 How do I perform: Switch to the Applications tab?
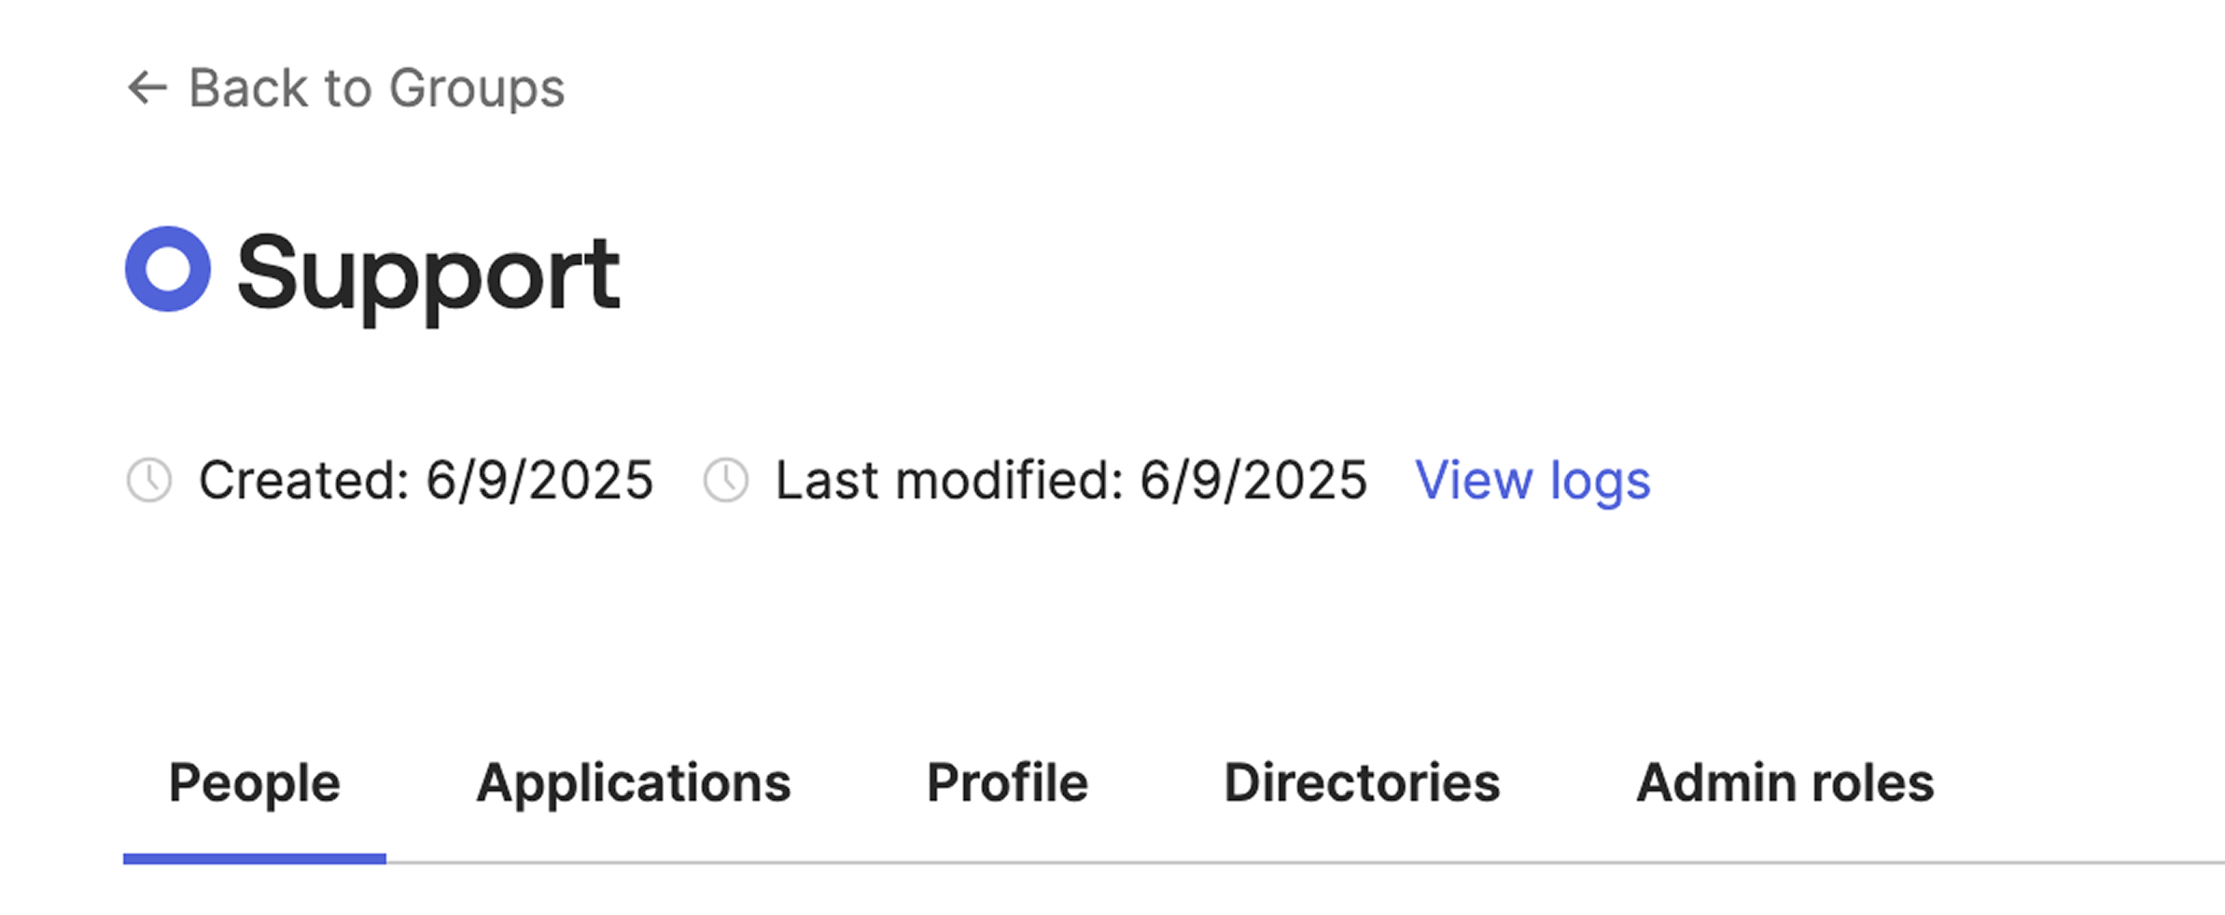[x=634, y=782]
